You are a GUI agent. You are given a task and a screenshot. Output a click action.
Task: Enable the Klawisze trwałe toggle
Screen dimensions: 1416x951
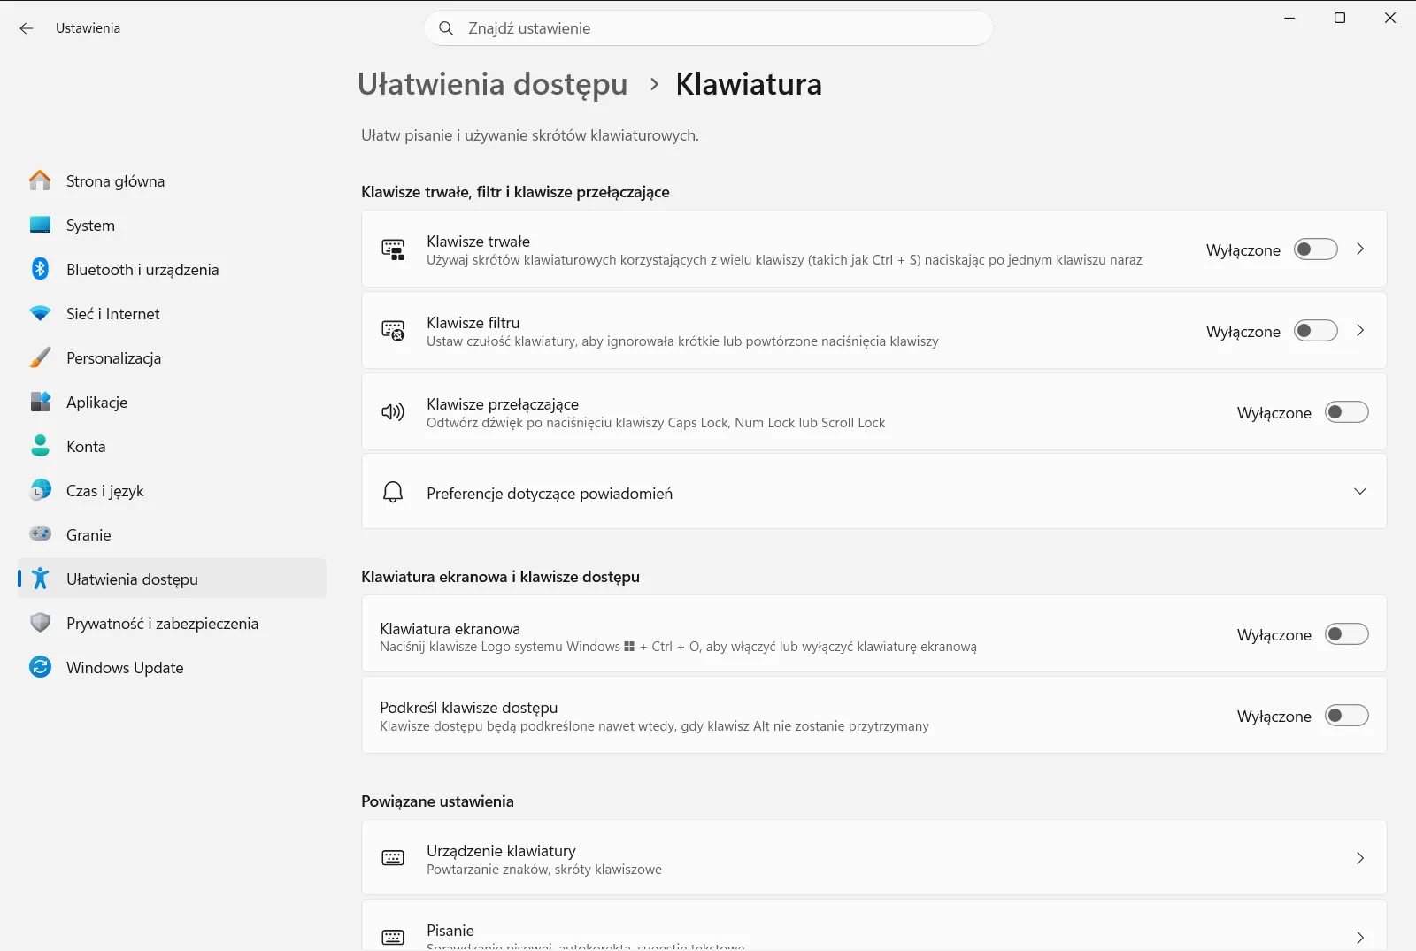pyautogui.click(x=1316, y=249)
